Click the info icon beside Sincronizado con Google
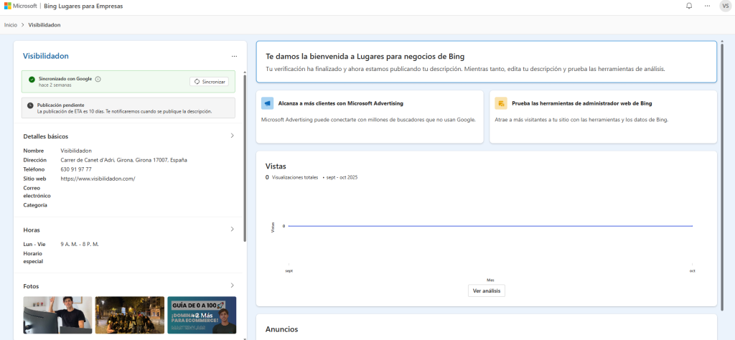Screen dimensions: 735x340 click(98, 79)
